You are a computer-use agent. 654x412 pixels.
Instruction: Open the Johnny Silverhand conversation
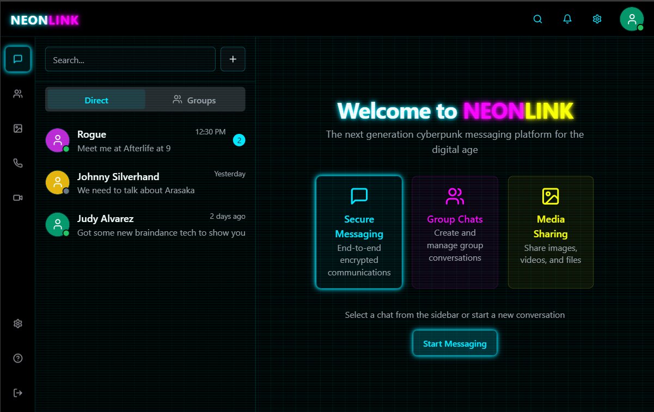(x=145, y=183)
